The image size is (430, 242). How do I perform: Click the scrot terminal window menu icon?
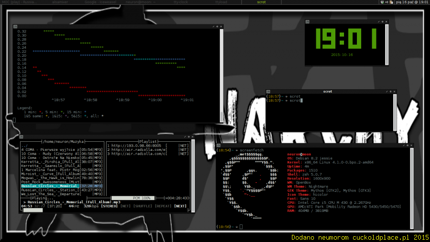click(x=269, y=91)
